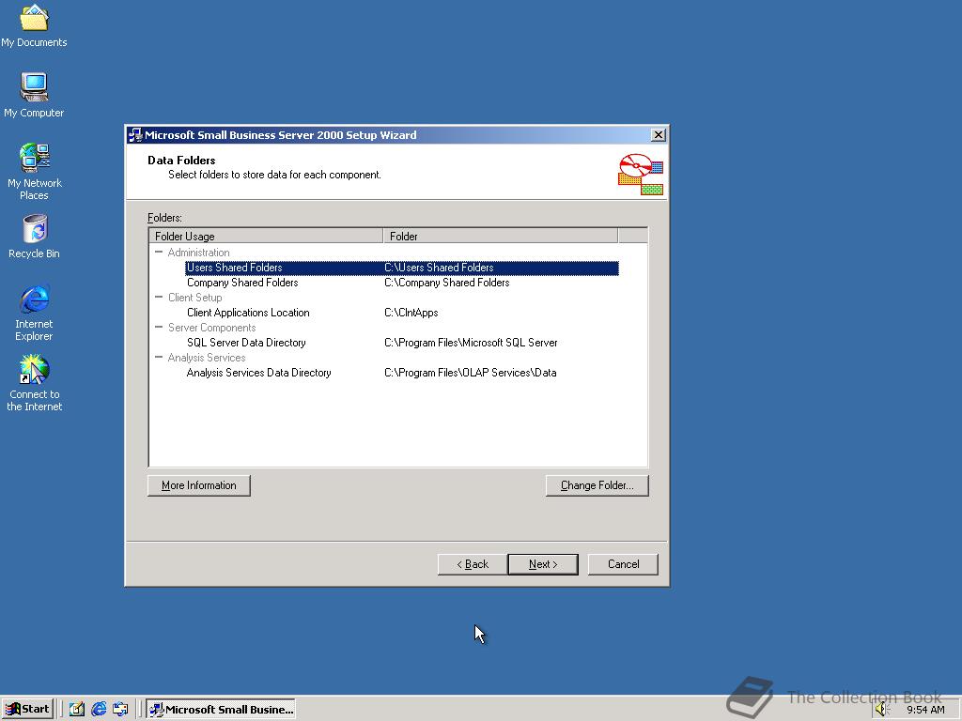Open the My Documents desktop icon

tap(34, 25)
